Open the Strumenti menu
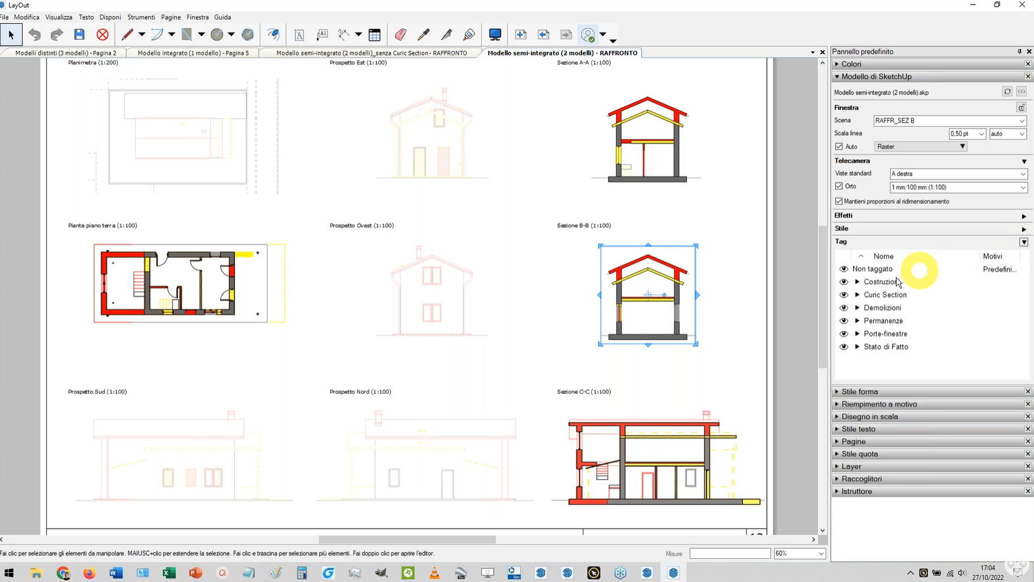This screenshot has height=582, width=1034. [x=141, y=17]
